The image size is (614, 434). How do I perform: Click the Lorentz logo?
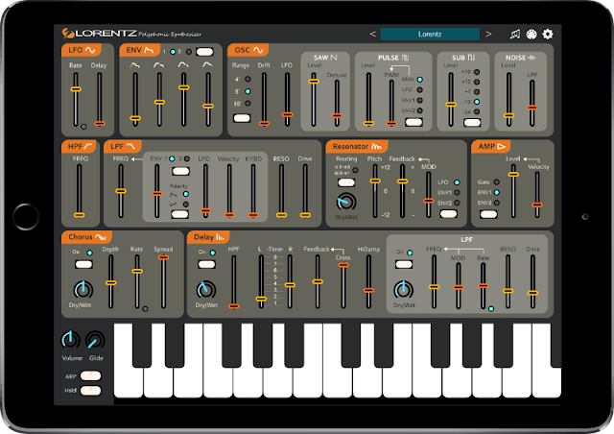pyautogui.click(x=100, y=34)
